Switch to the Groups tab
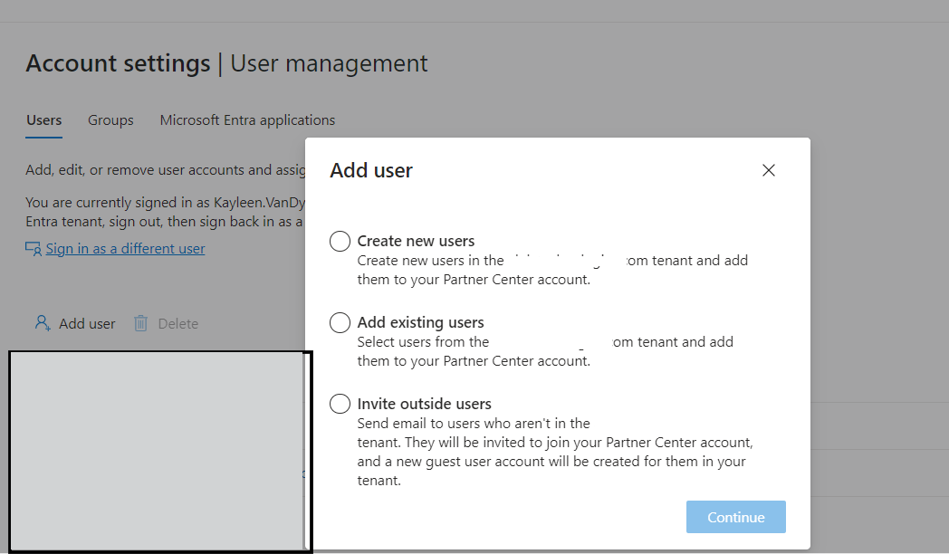This screenshot has height=554, width=949. click(110, 119)
